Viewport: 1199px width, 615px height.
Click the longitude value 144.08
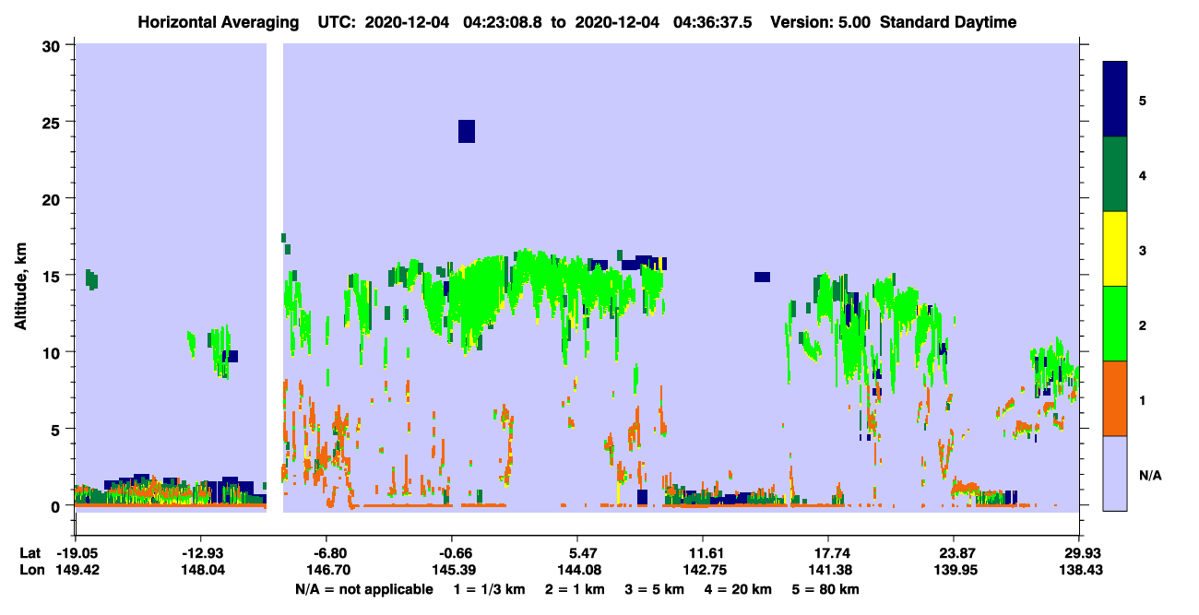pyautogui.click(x=577, y=570)
